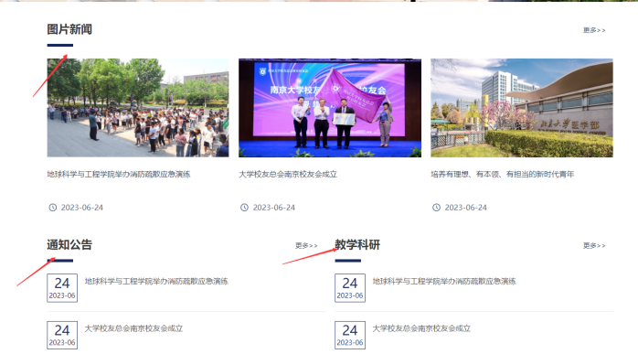Click clock icon under fire drill news
The width and height of the screenshot is (638, 354).
point(53,208)
